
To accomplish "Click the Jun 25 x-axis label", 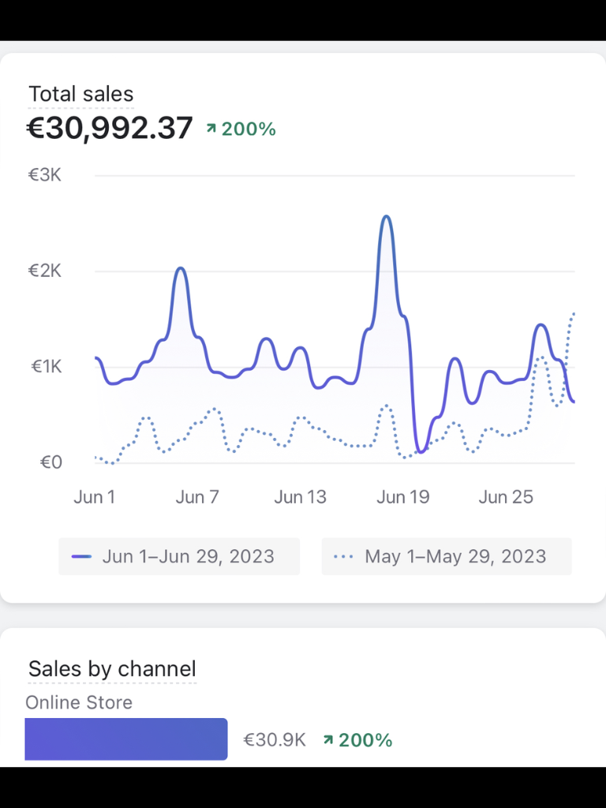I will 506,497.
